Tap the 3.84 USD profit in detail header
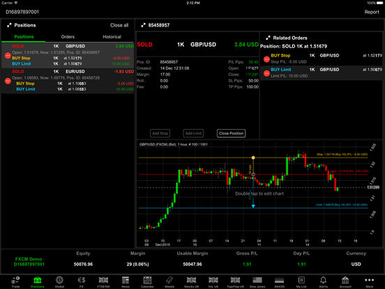 (x=246, y=45)
